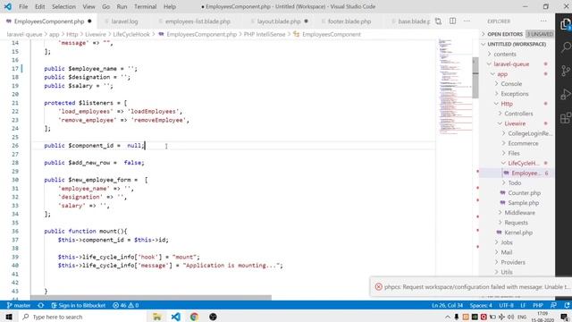The height and width of the screenshot is (322, 572).
Task: Open the Selection menu
Action: pyautogui.click(x=63, y=6)
